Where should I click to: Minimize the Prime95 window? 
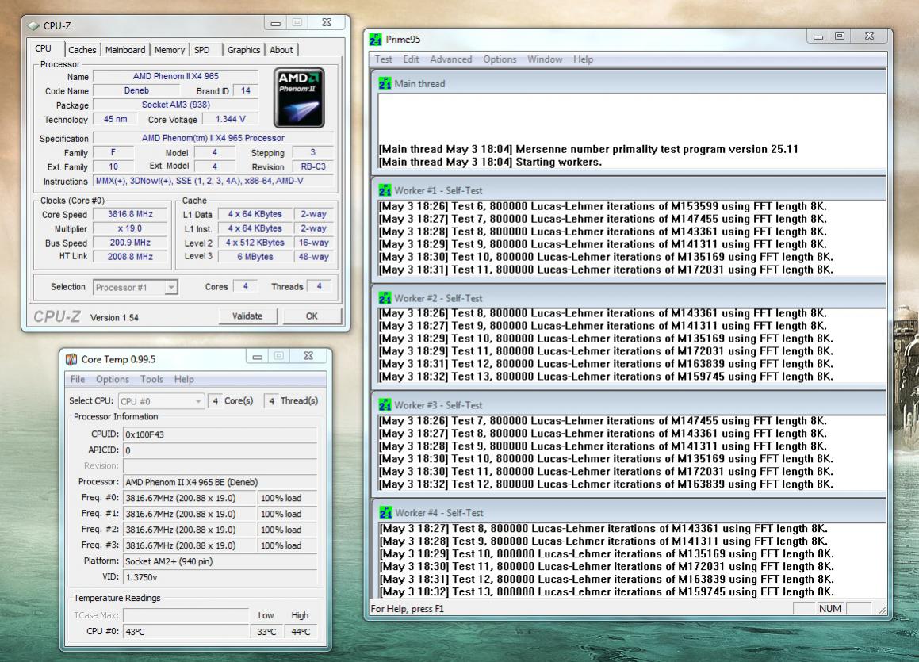pos(818,36)
